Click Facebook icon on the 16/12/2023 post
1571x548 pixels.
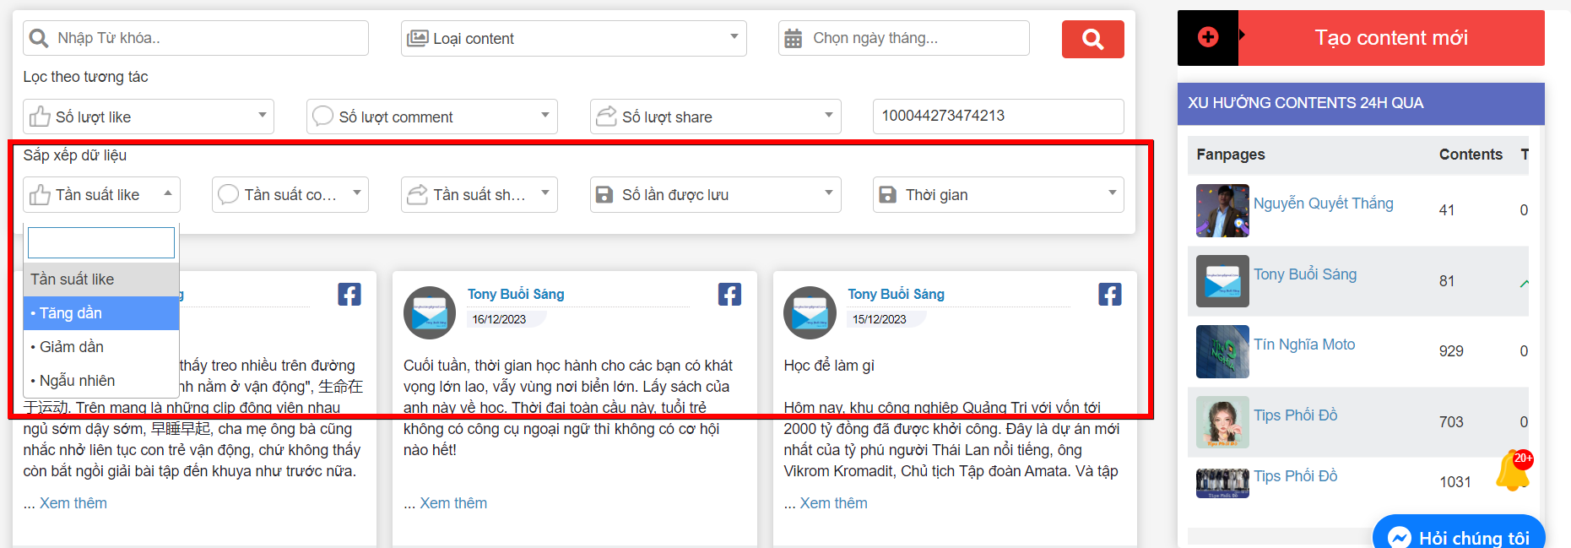729,294
